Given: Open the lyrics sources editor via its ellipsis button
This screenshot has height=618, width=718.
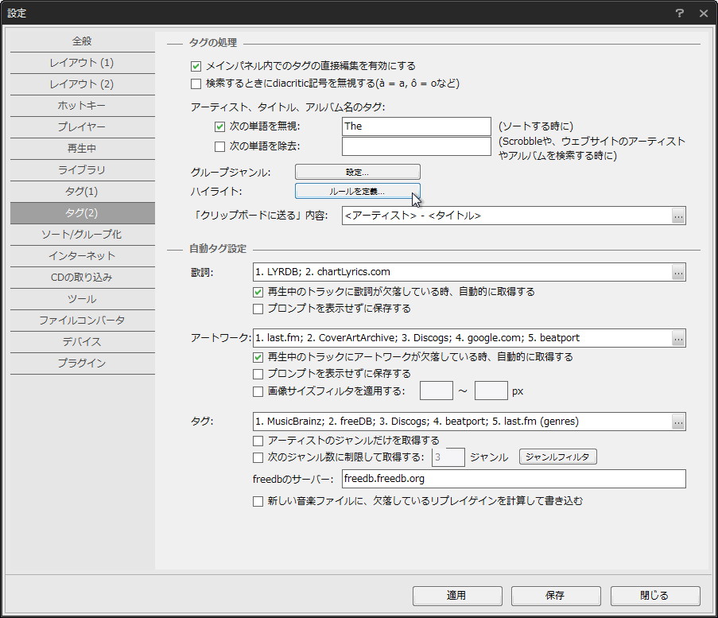Looking at the screenshot, I should (x=677, y=271).
